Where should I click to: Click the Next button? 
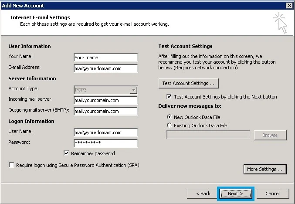236,194
